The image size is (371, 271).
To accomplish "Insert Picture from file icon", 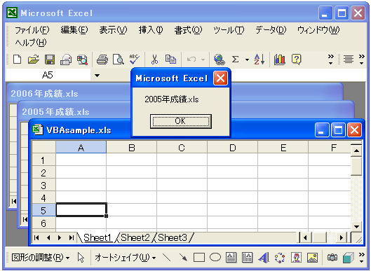I will click(312, 258).
